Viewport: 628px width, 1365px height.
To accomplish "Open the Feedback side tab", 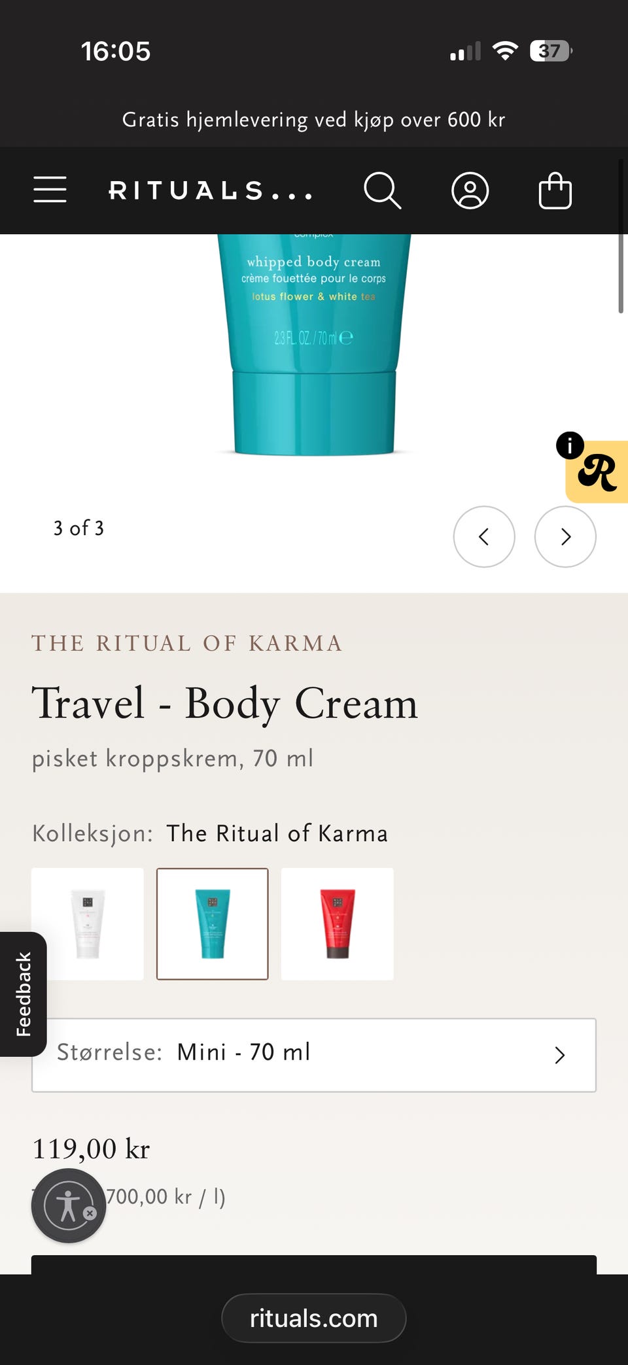I will click(x=24, y=994).
